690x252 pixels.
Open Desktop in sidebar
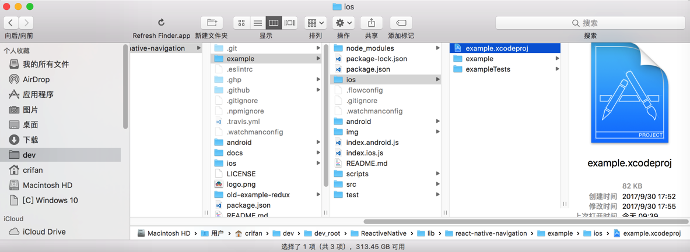point(60,125)
